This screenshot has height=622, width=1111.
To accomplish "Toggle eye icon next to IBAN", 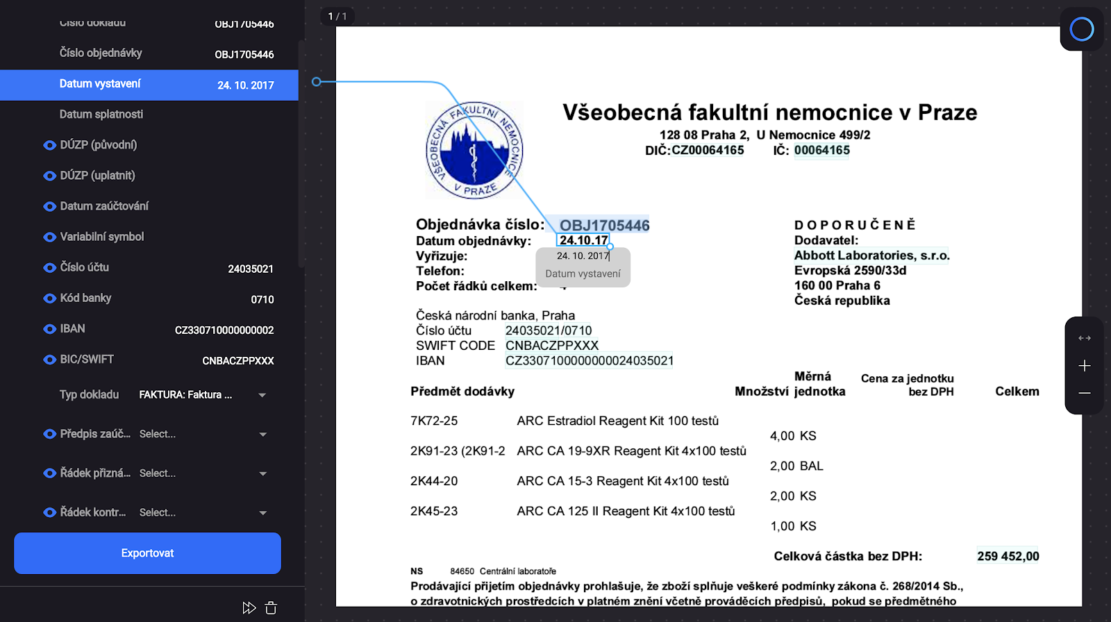I will coord(49,329).
